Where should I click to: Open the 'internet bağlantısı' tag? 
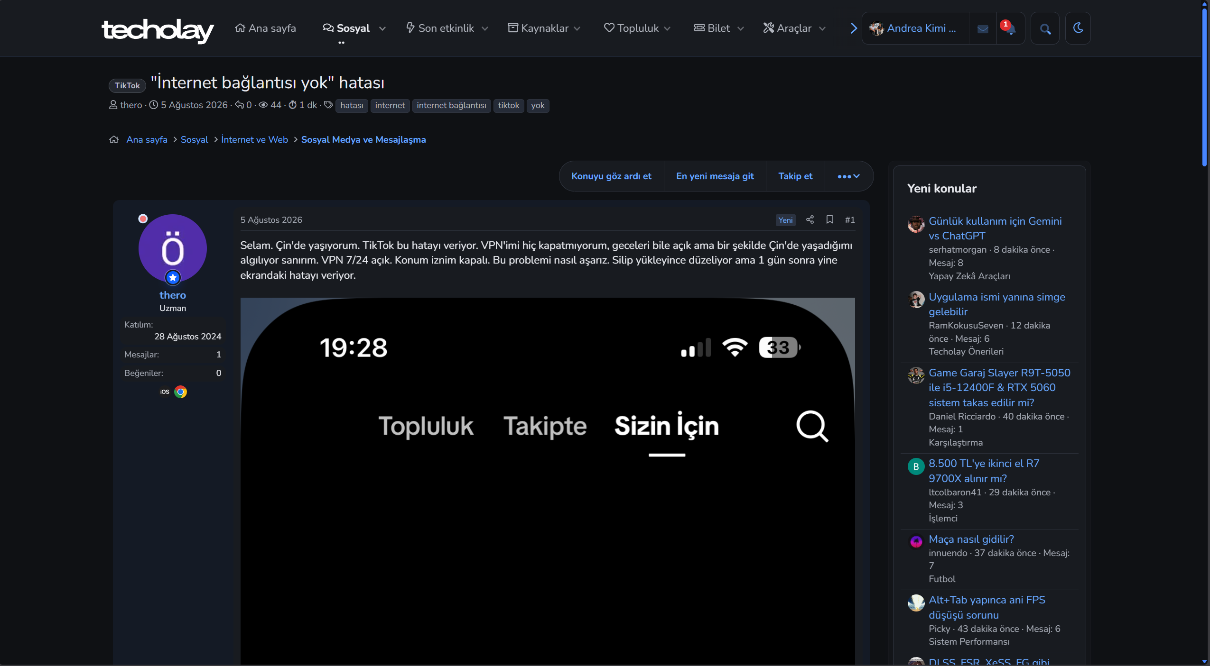[451, 105]
